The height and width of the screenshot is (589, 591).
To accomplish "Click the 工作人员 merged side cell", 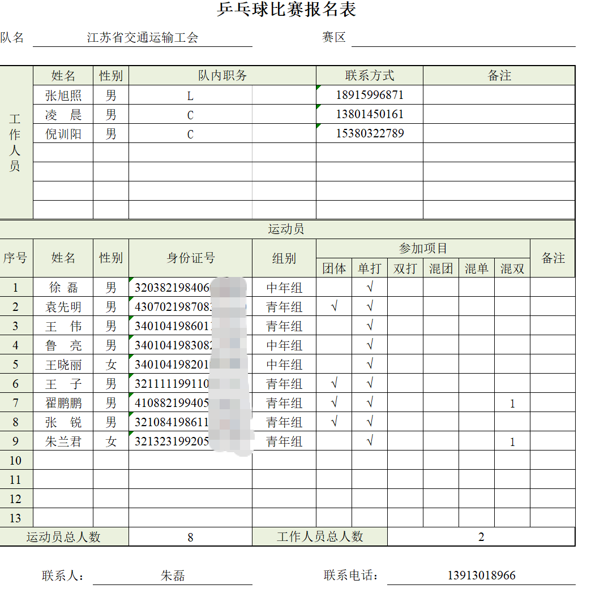I will click(15, 142).
